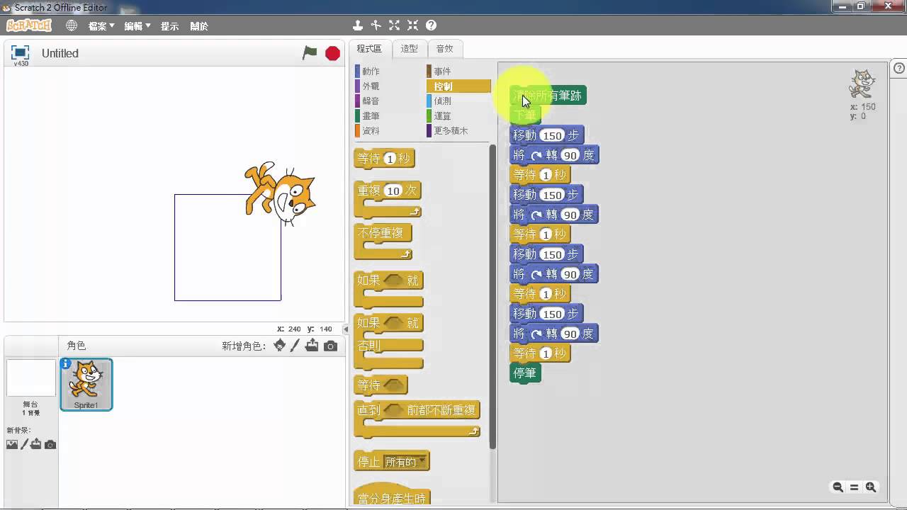Open the tips panel question mark at right edge
The width and height of the screenshot is (907, 510).
click(899, 69)
